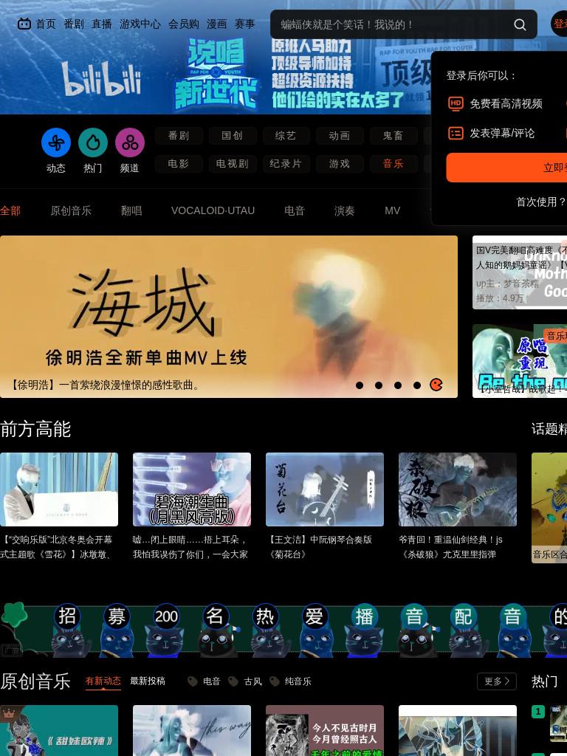Viewport: 567px width, 756px height.
Task: Open the 漫画 nav item
Action: tap(216, 24)
